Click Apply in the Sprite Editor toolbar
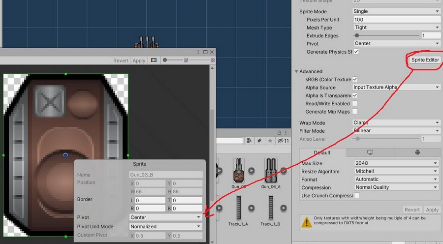The image size is (443, 244). (x=139, y=61)
